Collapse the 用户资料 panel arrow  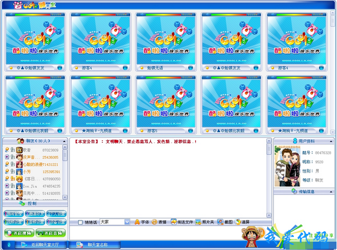[x=331, y=141]
